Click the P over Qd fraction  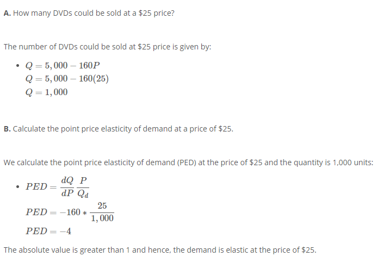[83, 187]
